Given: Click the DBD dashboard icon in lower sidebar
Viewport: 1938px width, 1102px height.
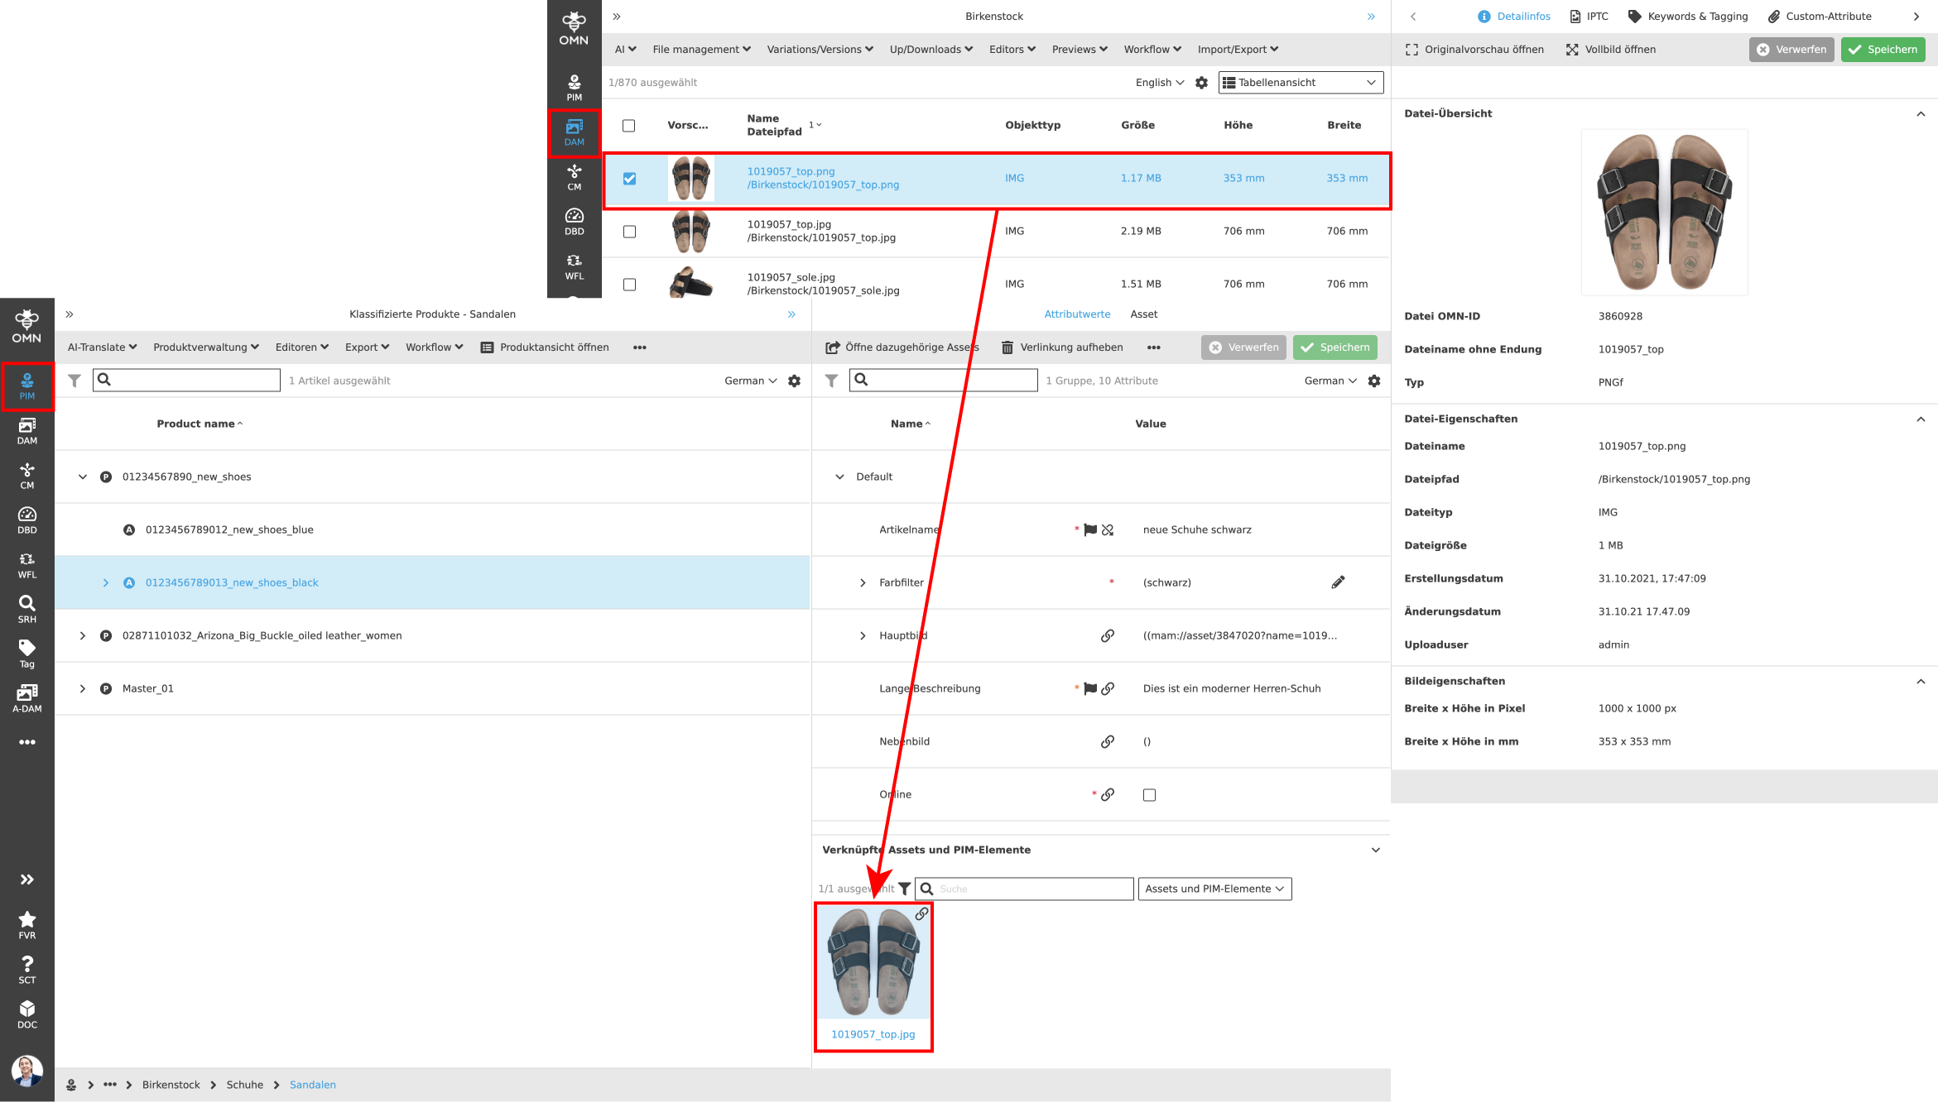Looking at the screenshot, I should point(26,520).
